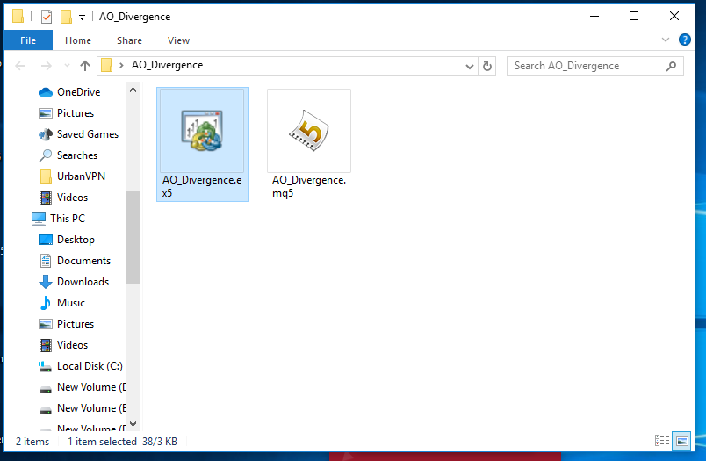
Task: Open the Videos folder above This PC
Action: [72, 198]
